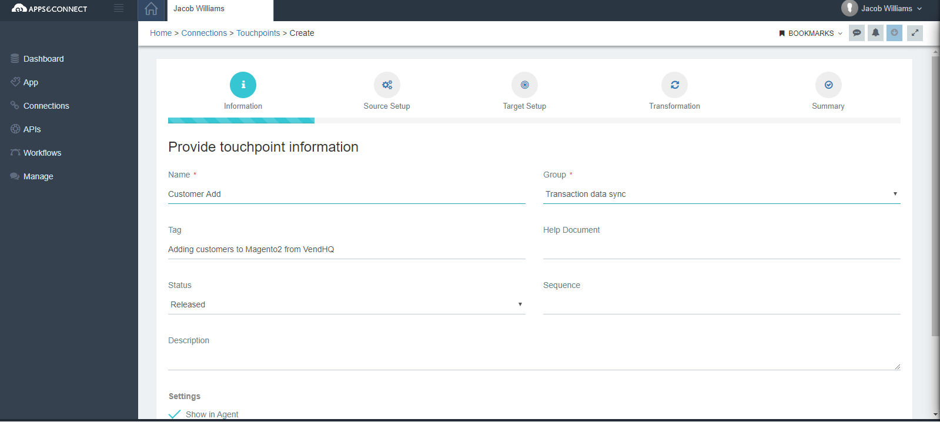Click the Target Setup step icon

pos(524,85)
